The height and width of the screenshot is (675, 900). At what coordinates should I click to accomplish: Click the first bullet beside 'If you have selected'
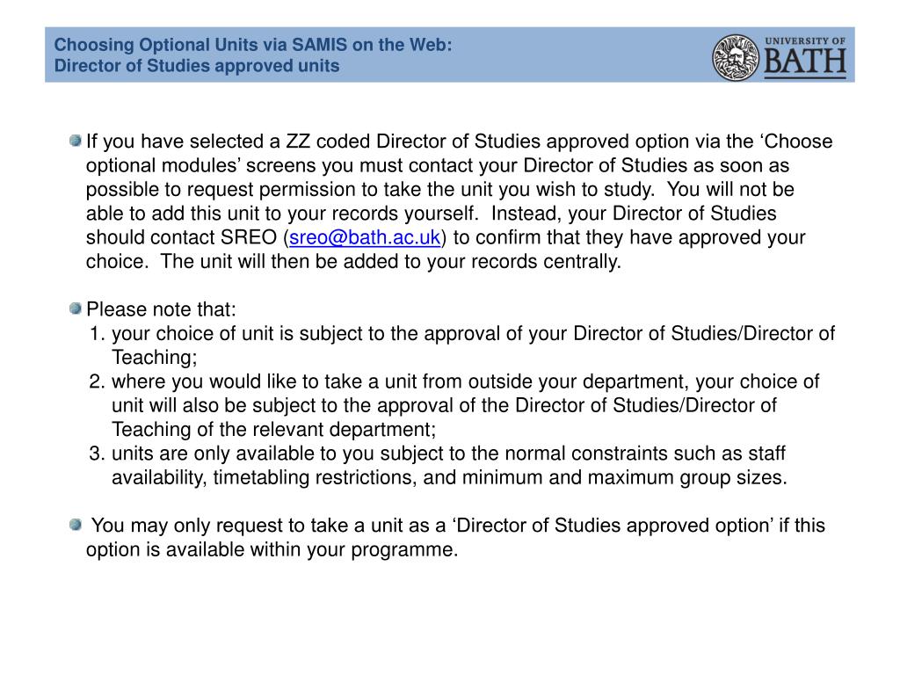[76, 141]
